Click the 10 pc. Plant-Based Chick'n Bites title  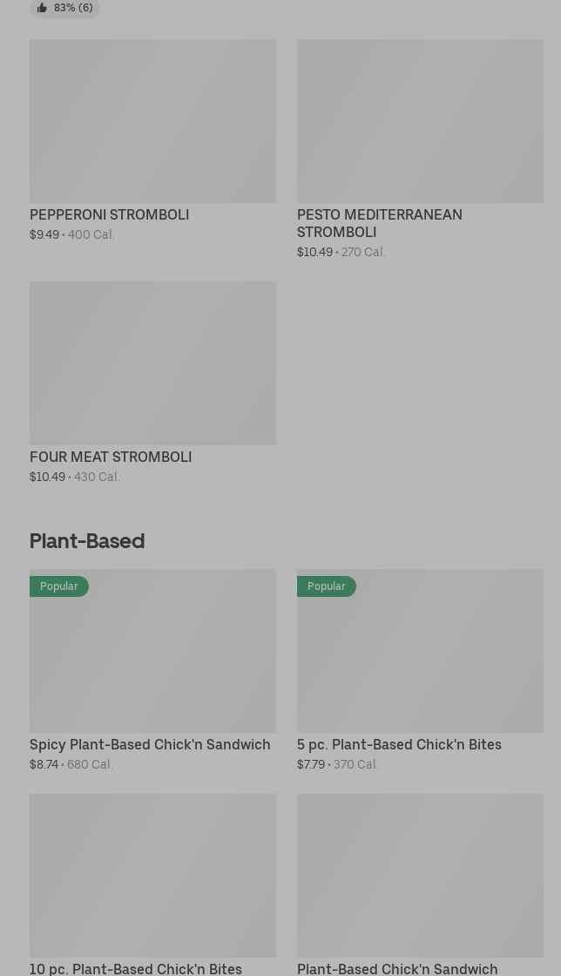click(x=136, y=968)
